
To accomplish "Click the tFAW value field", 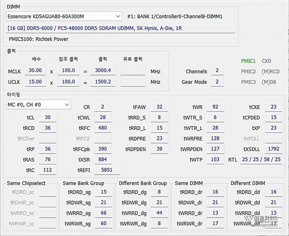I will 159,107.
